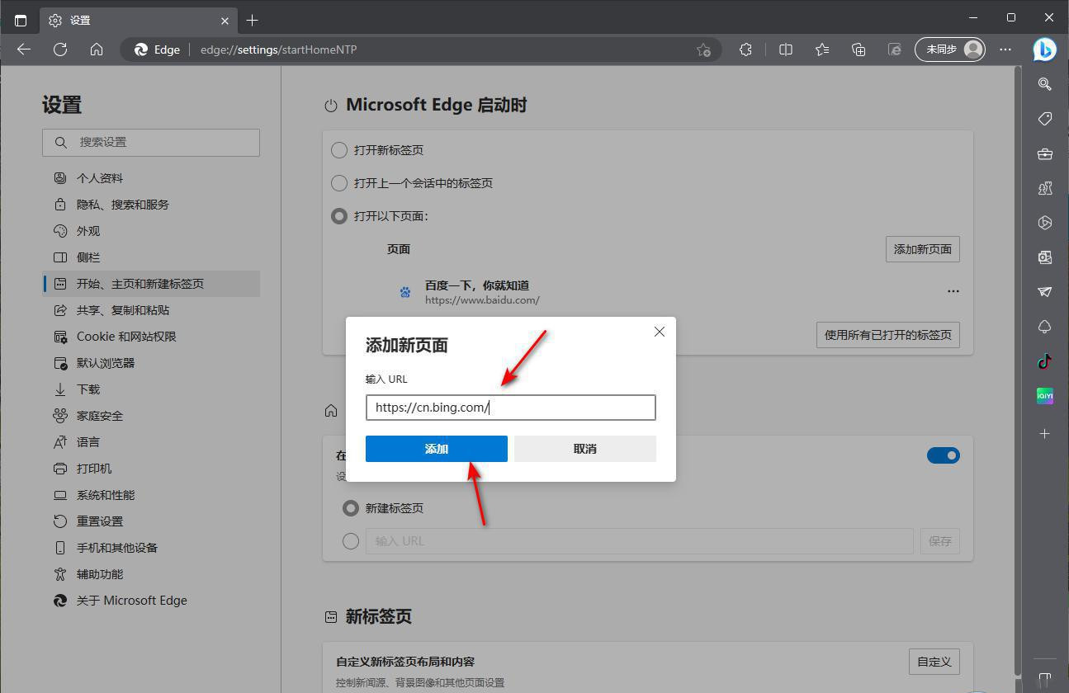
Task: Select the 打开上一个会话中的标签页 option
Action: [338, 183]
